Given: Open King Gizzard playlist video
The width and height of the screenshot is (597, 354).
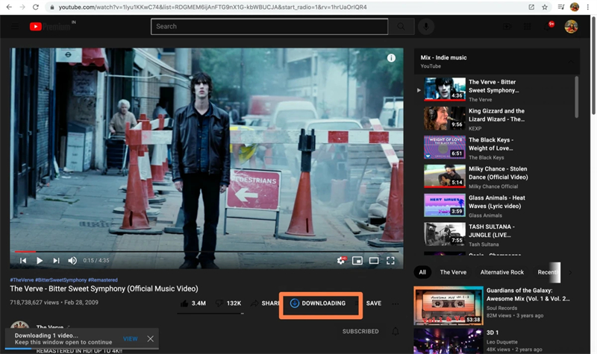Looking at the screenshot, I should (495, 118).
